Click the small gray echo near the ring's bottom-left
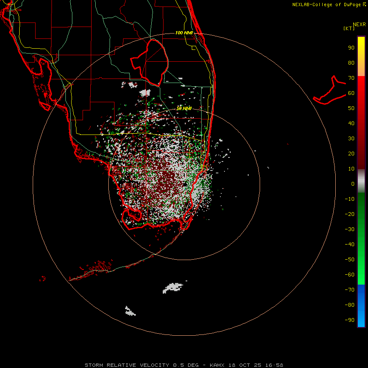This screenshot has width=368, height=368. coord(130,311)
